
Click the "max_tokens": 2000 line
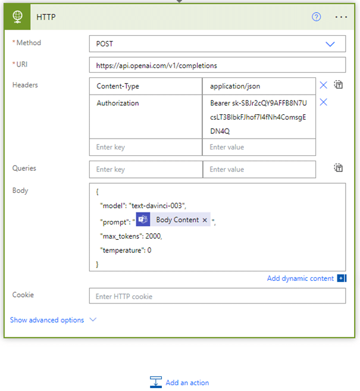coord(131,236)
